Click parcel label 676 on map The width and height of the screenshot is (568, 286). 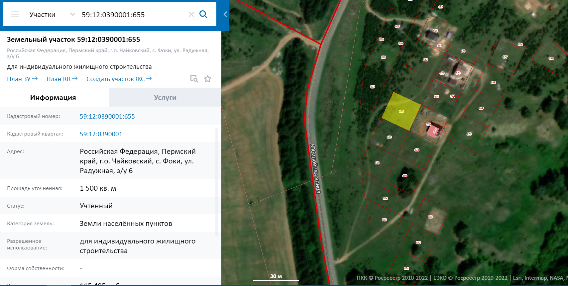429,124
